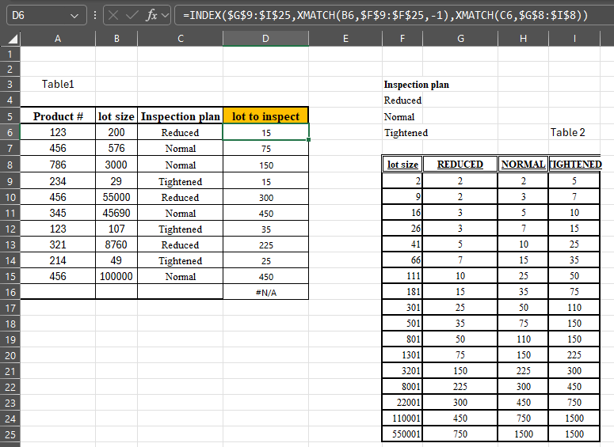This screenshot has width=614, height=447.
Task: Select lot size cell 55000
Action: coord(116,197)
